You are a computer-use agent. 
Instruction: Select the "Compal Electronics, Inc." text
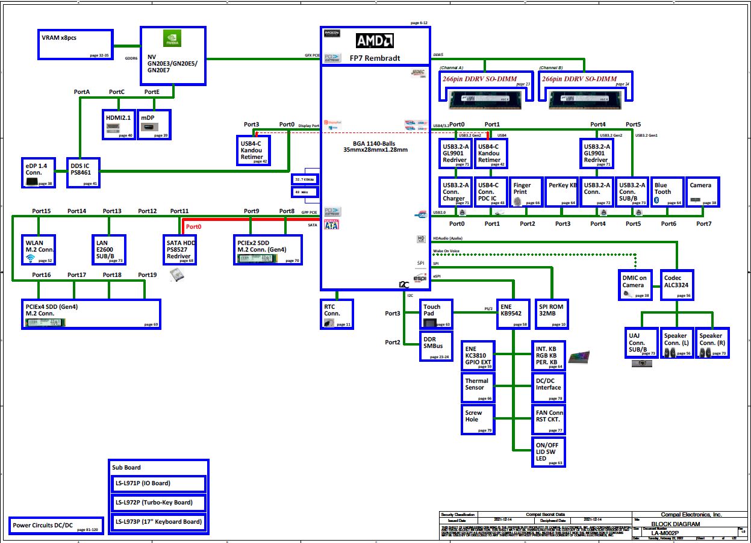(691, 515)
